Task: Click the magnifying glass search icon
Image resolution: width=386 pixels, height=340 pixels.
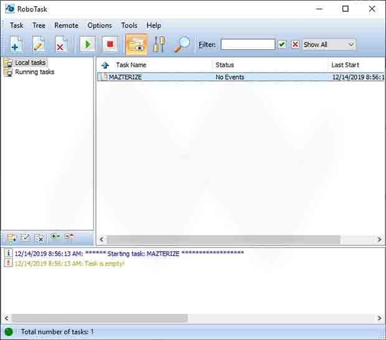Action: point(182,45)
